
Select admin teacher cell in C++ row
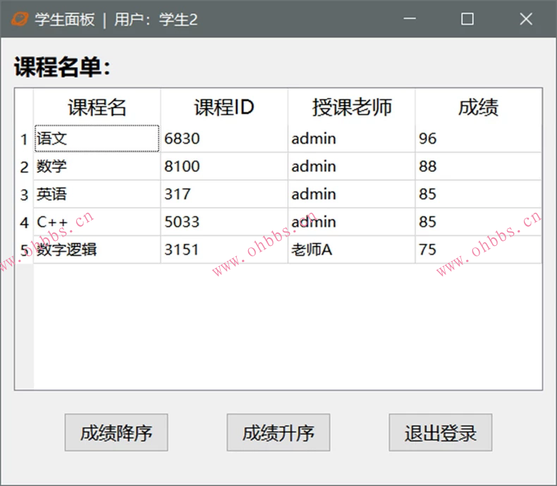coord(352,222)
